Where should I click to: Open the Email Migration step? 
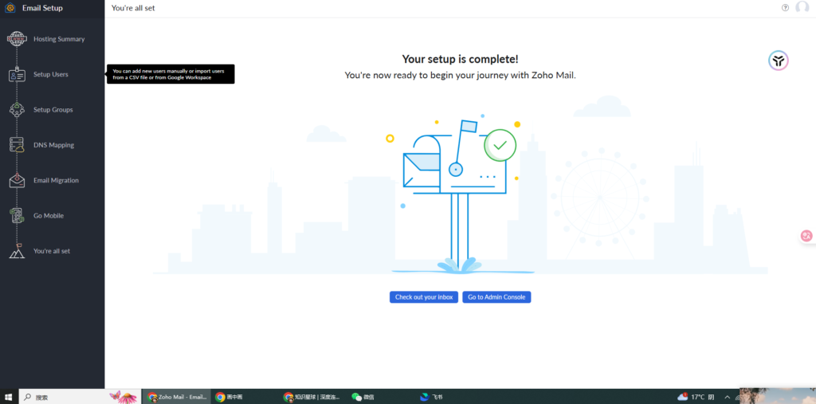tap(56, 181)
